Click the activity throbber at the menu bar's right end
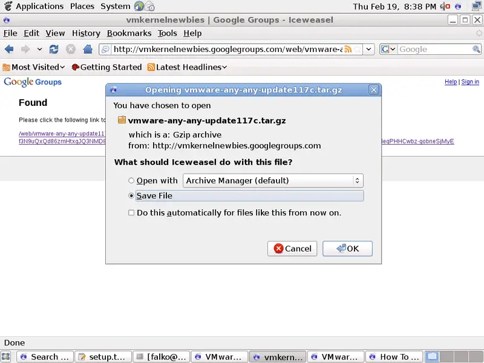This screenshot has width=484, height=363. [479, 33]
